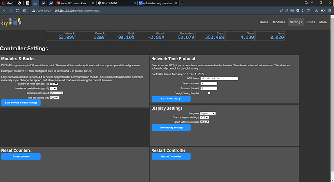Click Save module & bank settings
Viewport: 334px width, 182px height.
21,103
